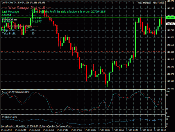The image size is (175, 132).
Task: Click the RSI(14) 62.4070 indicator label
Action: 9,117
